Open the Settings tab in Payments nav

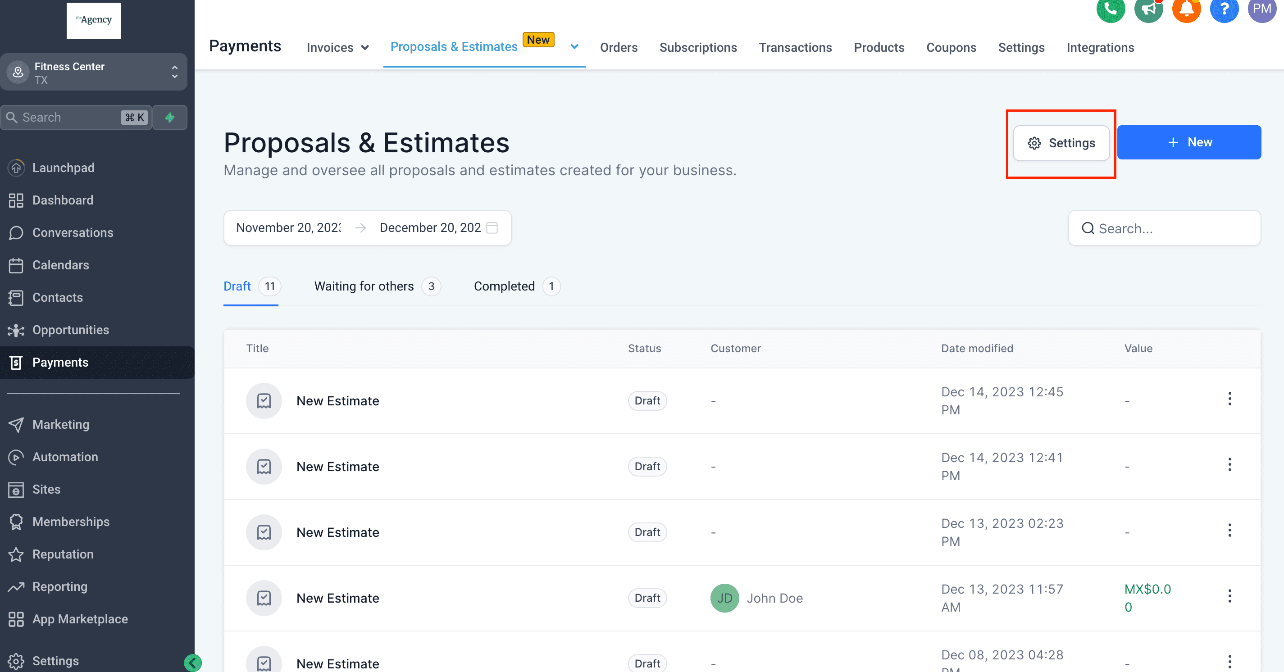(x=1021, y=48)
